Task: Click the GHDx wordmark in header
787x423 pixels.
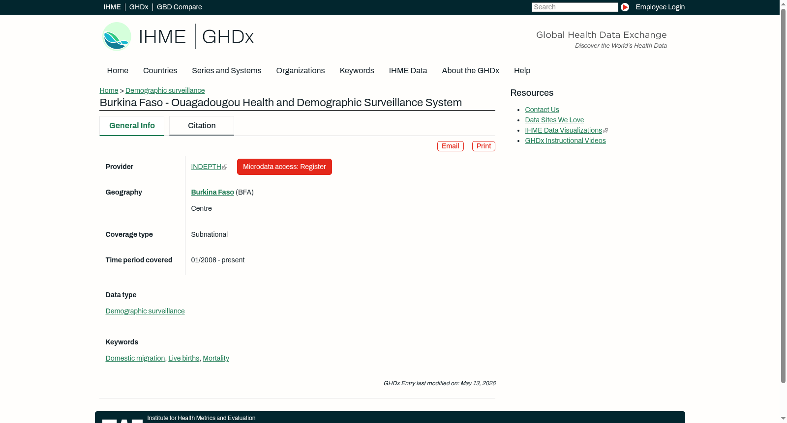Action: [228, 37]
